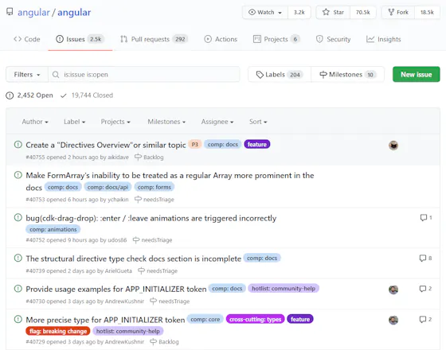The width and height of the screenshot is (446, 350).
Task: Switch to the Code tab
Action: [x=27, y=39]
